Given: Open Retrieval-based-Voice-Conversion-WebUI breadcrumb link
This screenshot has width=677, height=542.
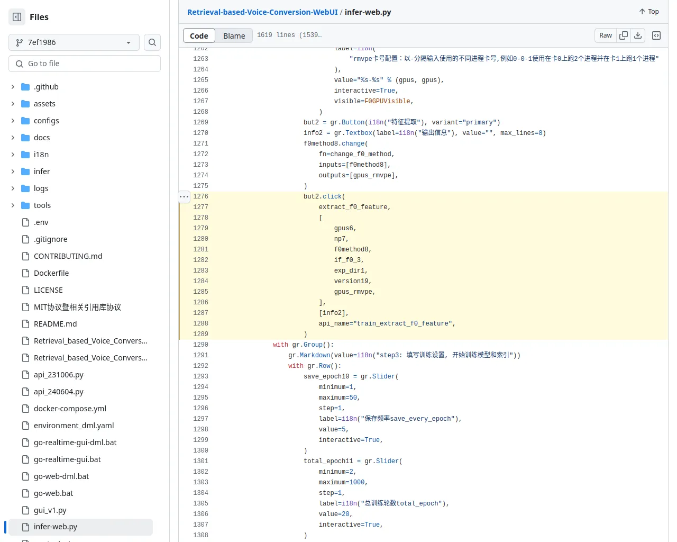Looking at the screenshot, I should pyautogui.click(x=262, y=12).
